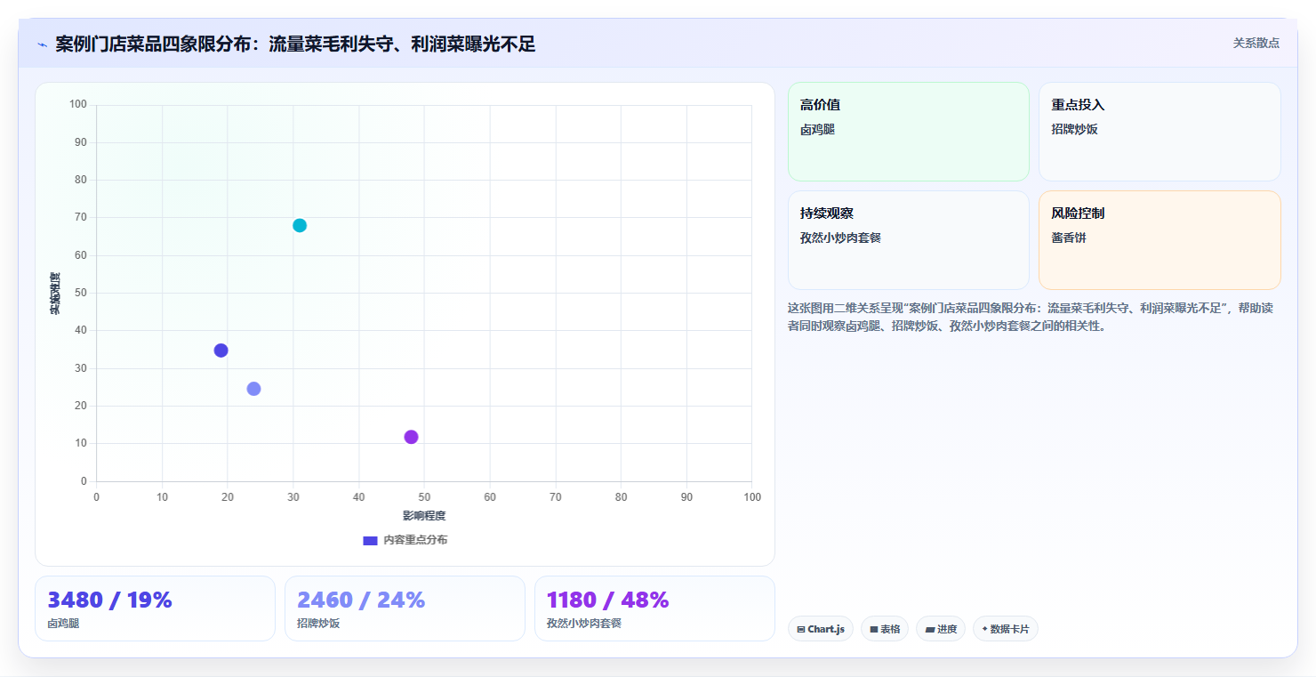Click 招牌炒饭 text in 重点投入 card
Screen dimensions: 1316x677
pos(1074,129)
